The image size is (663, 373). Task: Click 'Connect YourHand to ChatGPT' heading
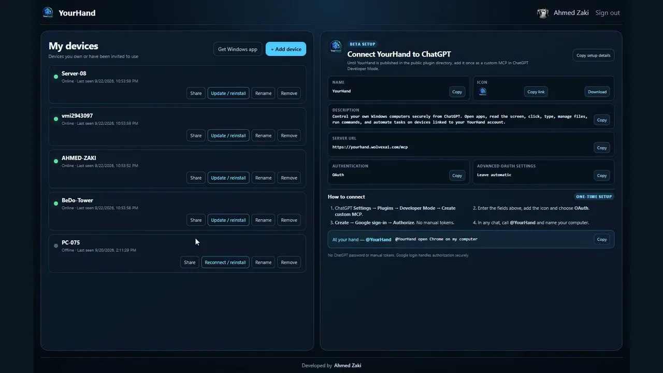point(399,54)
